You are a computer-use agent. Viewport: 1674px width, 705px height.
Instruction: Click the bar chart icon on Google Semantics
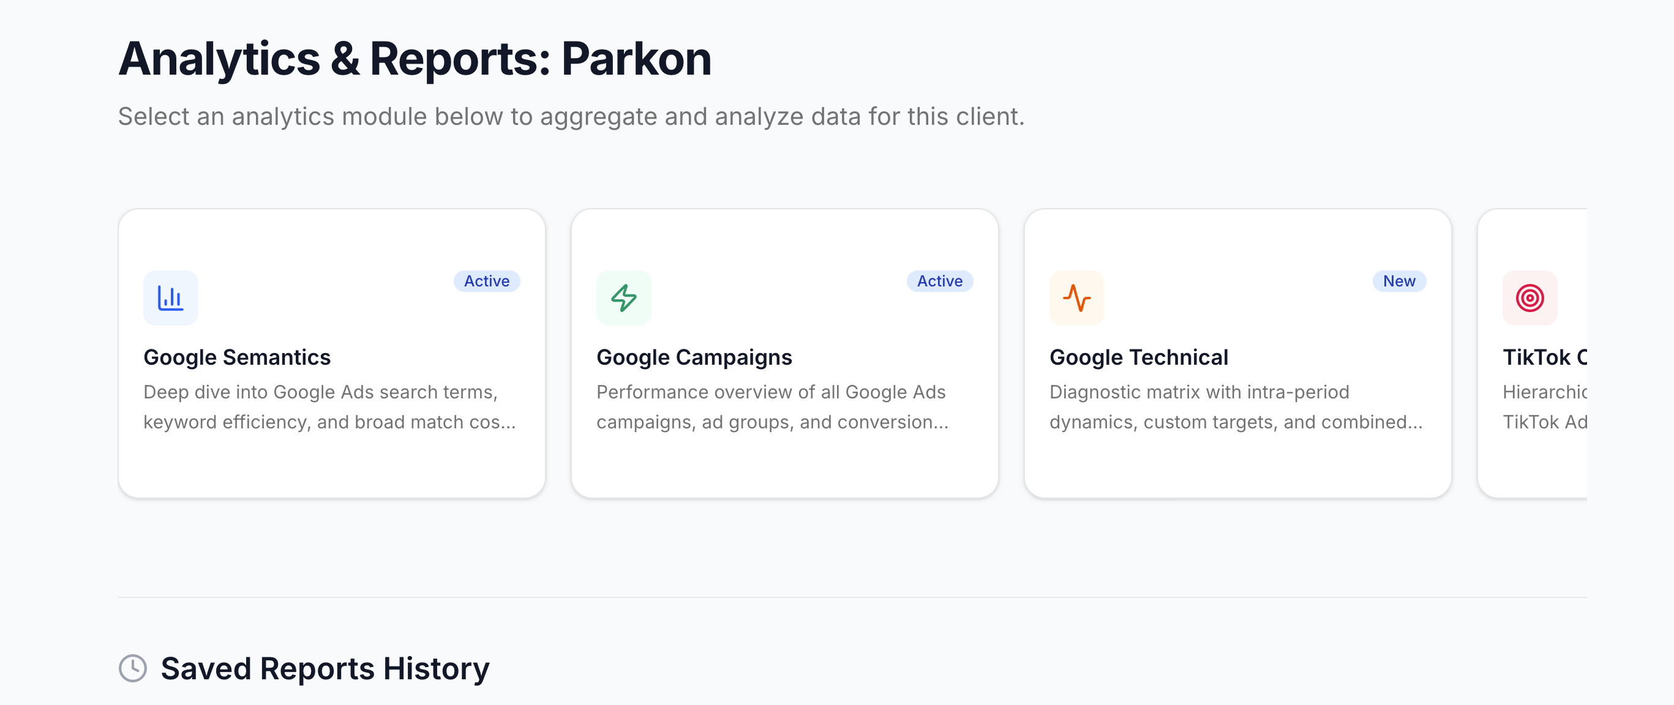[x=170, y=297]
